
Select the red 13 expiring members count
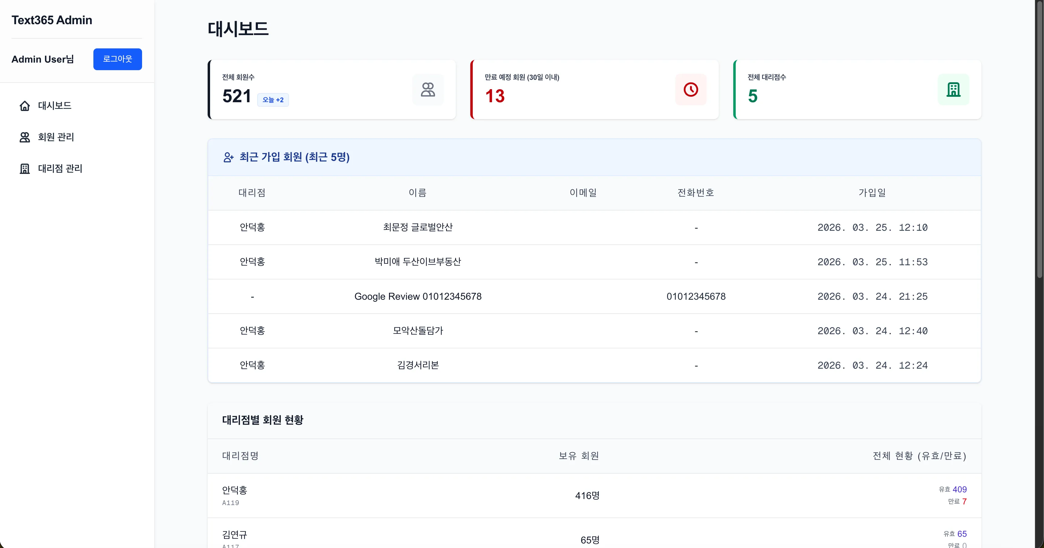coord(495,96)
